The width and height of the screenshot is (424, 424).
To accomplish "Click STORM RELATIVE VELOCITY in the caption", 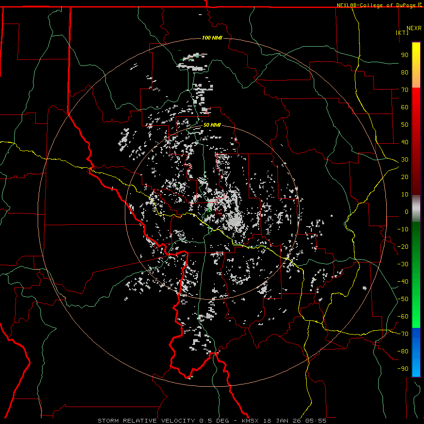I will 146,421.
